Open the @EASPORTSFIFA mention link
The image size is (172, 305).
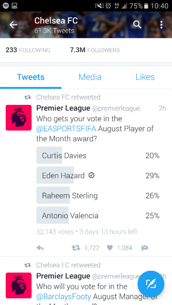click(66, 129)
